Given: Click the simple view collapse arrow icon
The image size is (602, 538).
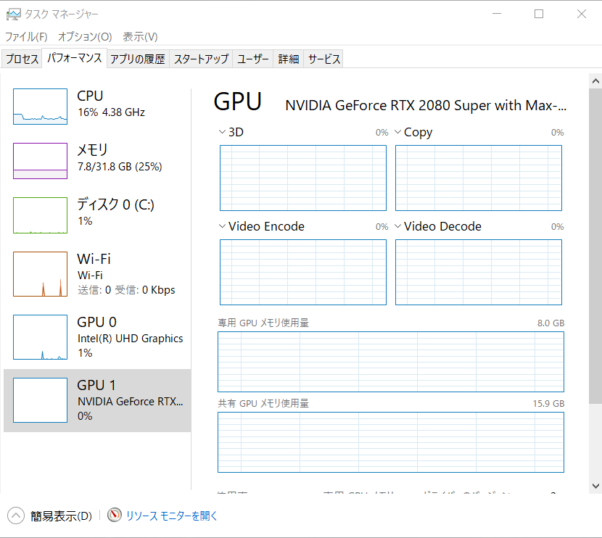Looking at the screenshot, I should [x=16, y=516].
